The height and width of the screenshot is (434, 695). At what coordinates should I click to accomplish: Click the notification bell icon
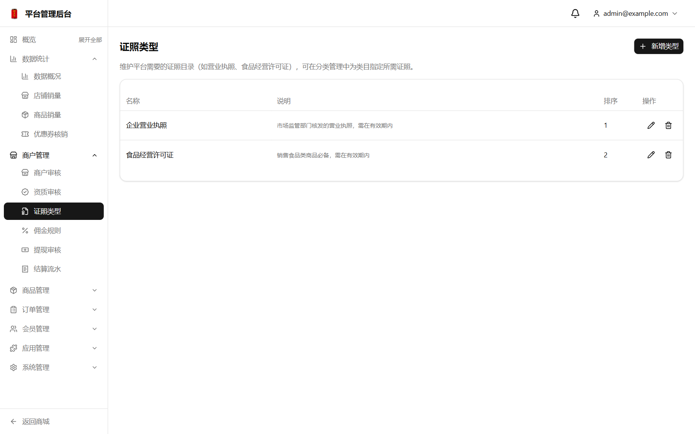[575, 14]
